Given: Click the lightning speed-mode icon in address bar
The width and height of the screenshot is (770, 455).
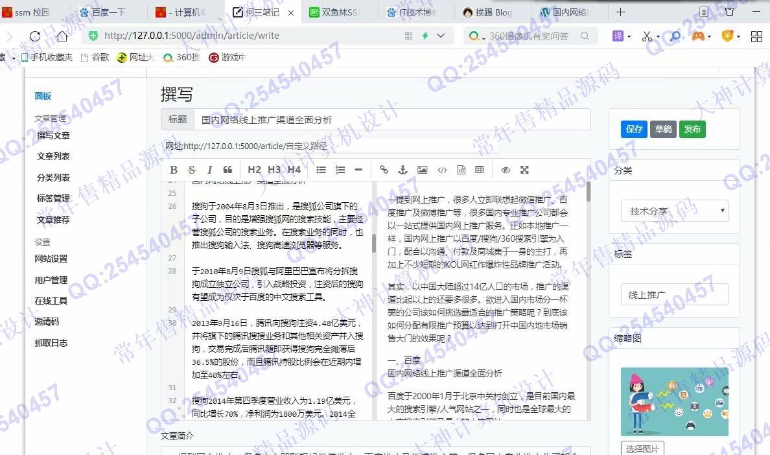Looking at the screenshot, I should [425, 36].
